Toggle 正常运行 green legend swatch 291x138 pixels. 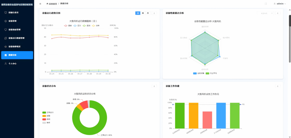click(44, 112)
